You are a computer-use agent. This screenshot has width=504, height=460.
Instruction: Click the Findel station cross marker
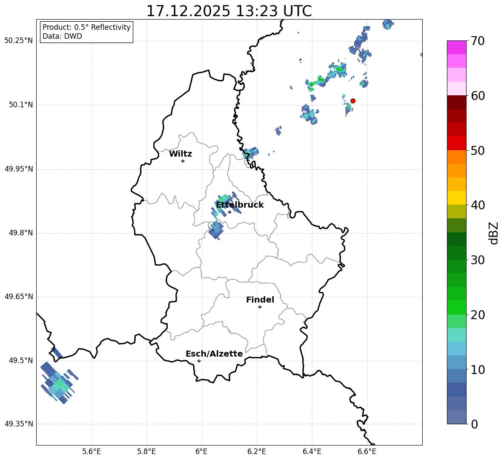(260, 307)
